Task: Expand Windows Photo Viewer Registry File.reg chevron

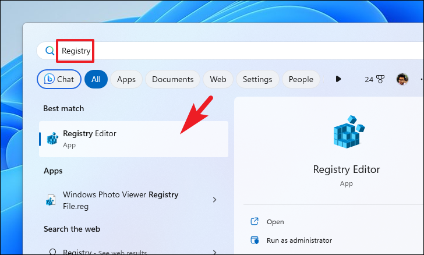Action: (x=215, y=200)
